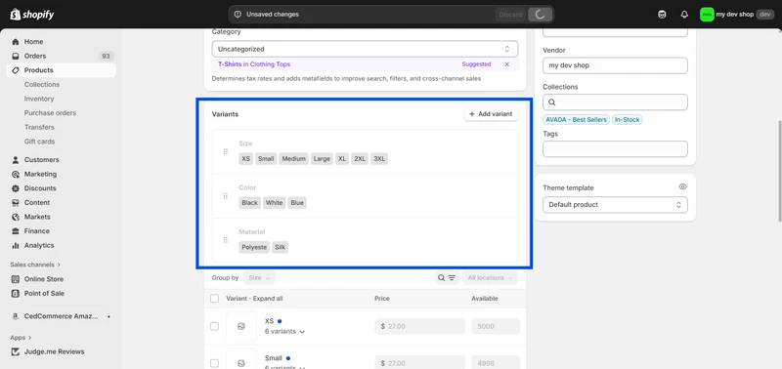Screen dimensions: 782x369
Task: Expand the Apps section
Action: [x=21, y=338]
